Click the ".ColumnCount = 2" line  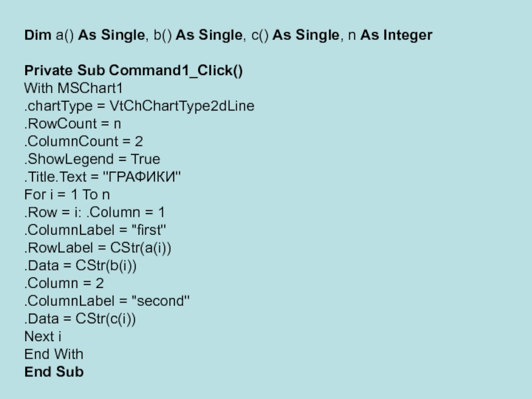point(83,141)
